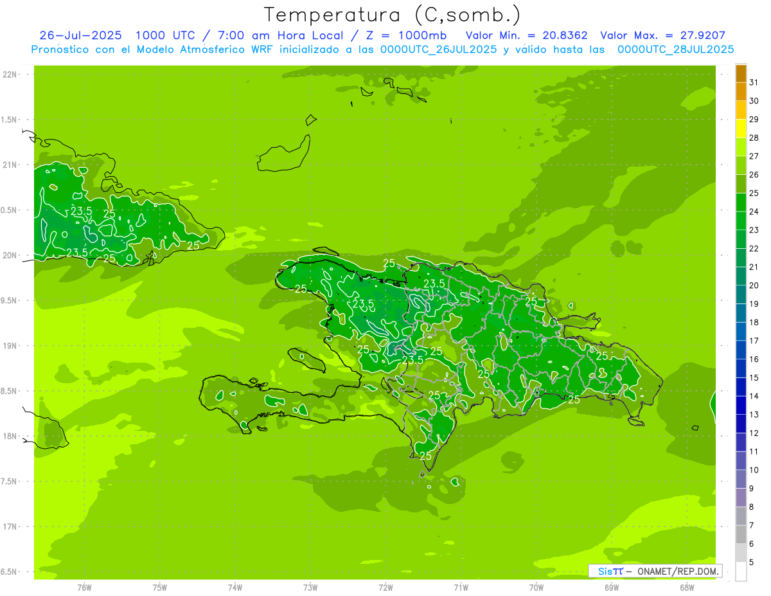The width and height of the screenshot is (771, 596).
Task: Click the 'Z = 1000mb' level text
Action: 405,35
